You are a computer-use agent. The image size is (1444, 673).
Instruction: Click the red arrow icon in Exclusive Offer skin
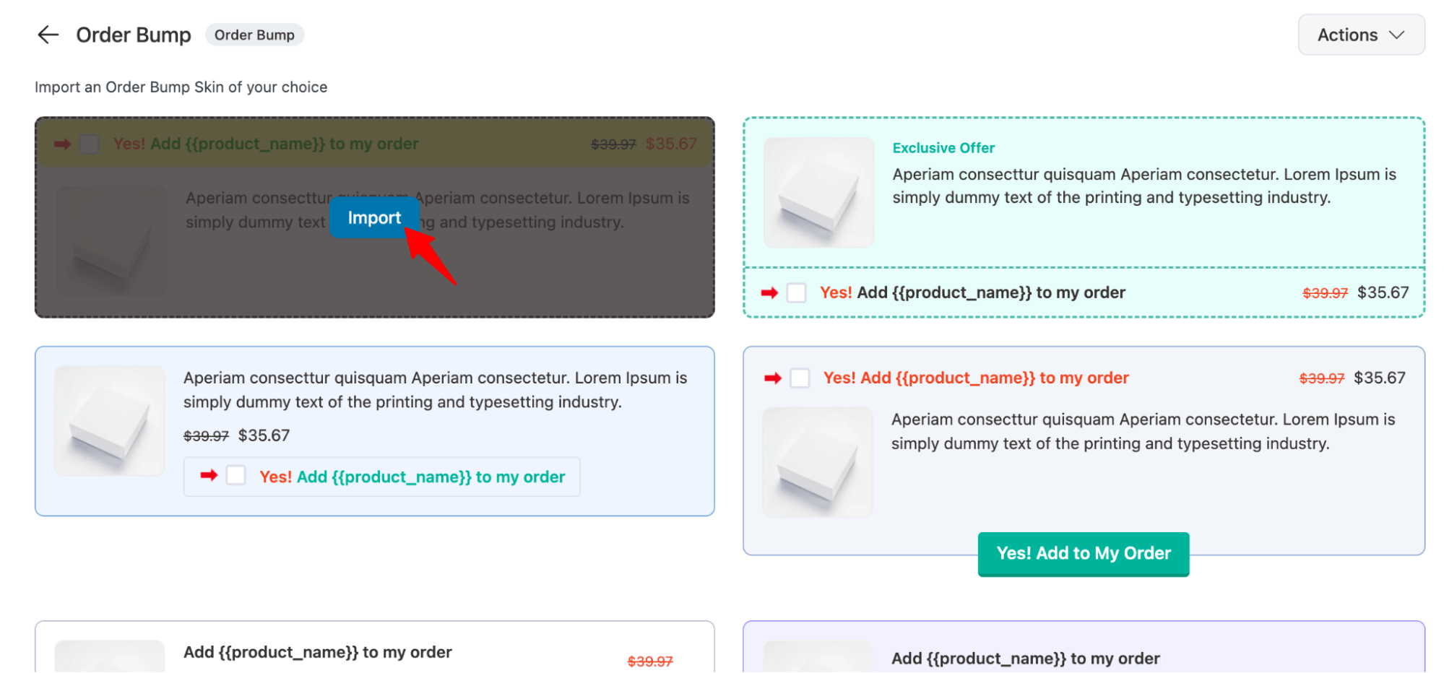pyautogui.click(x=769, y=292)
